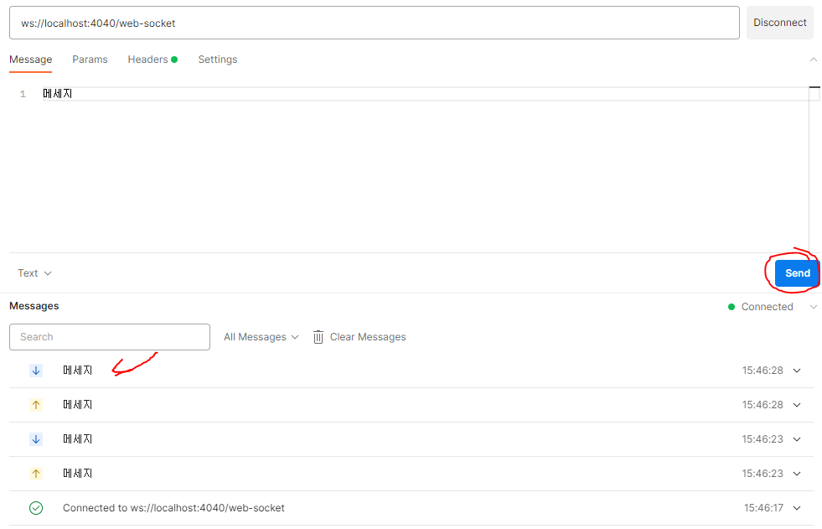This screenshot has width=822, height=529.
Task: Click the green connected checkmark icon
Action: [x=36, y=508]
